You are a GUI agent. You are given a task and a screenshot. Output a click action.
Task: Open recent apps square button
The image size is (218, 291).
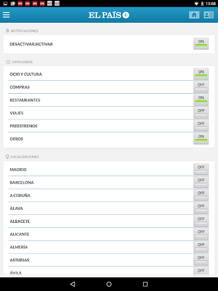click(x=145, y=284)
